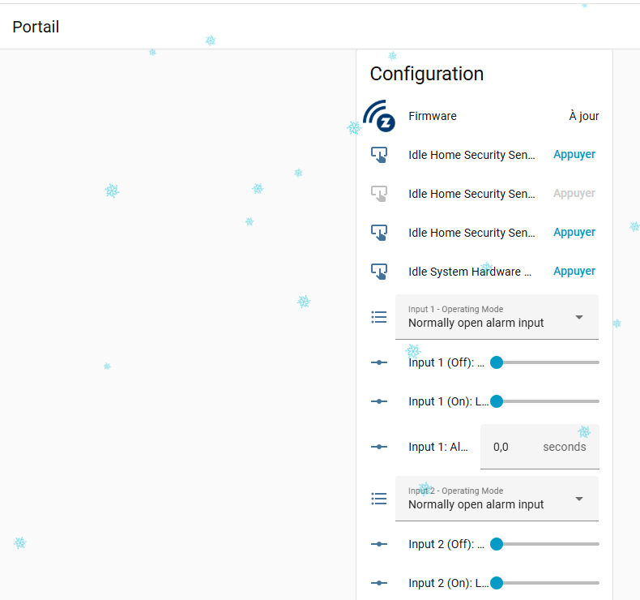
Task: Click the greyed-out icon of the disabled Idle Home Security entry
Action: click(378, 194)
